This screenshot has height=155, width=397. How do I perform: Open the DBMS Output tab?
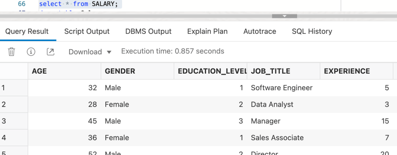148,31
